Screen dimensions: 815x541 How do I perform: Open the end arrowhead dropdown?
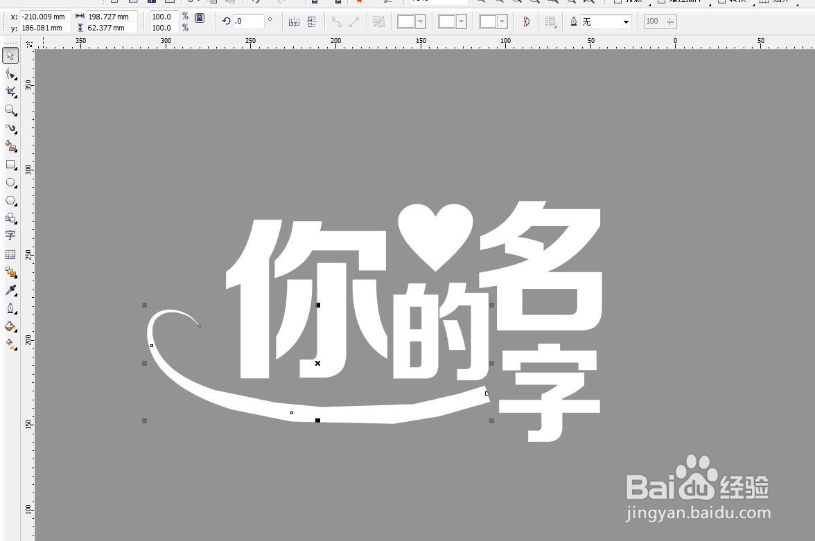502,21
